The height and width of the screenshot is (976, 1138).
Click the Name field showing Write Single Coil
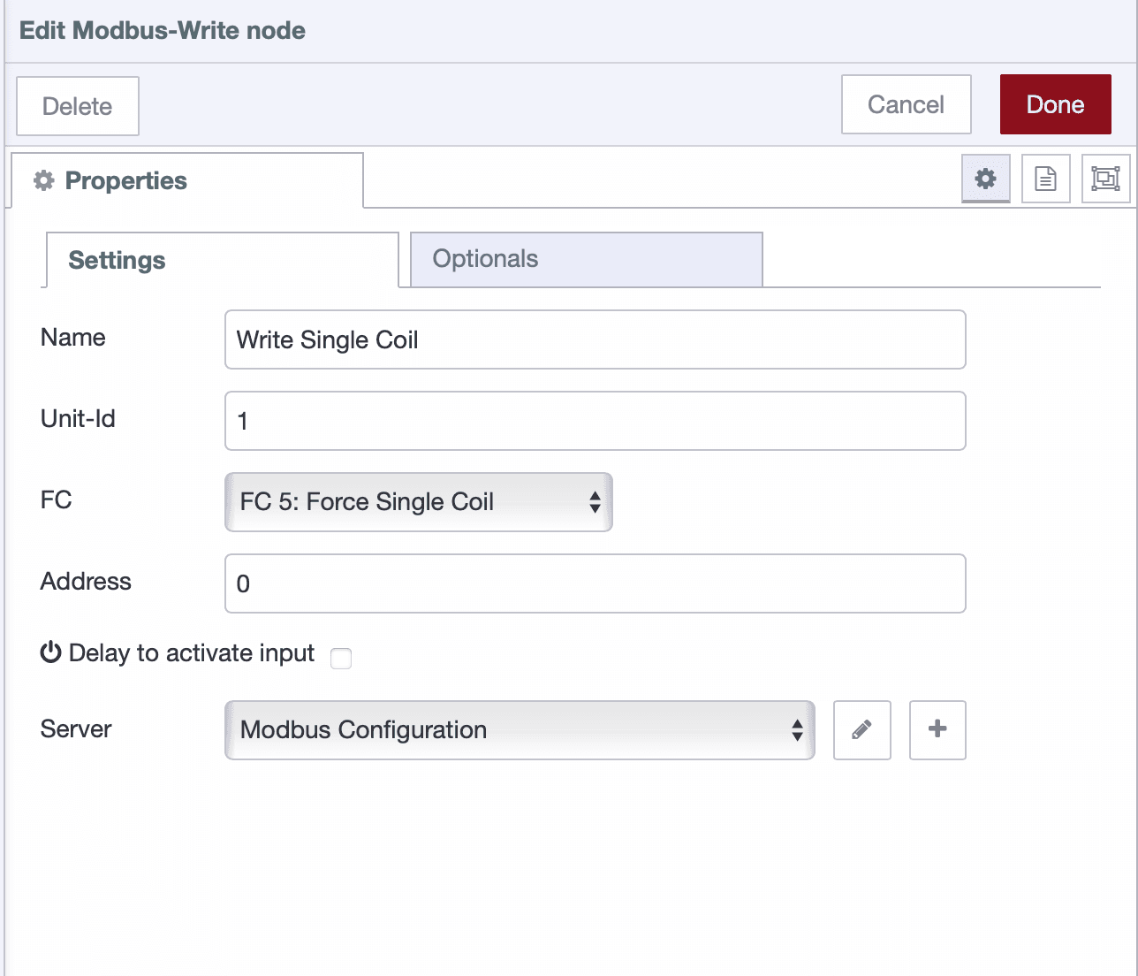pos(595,339)
